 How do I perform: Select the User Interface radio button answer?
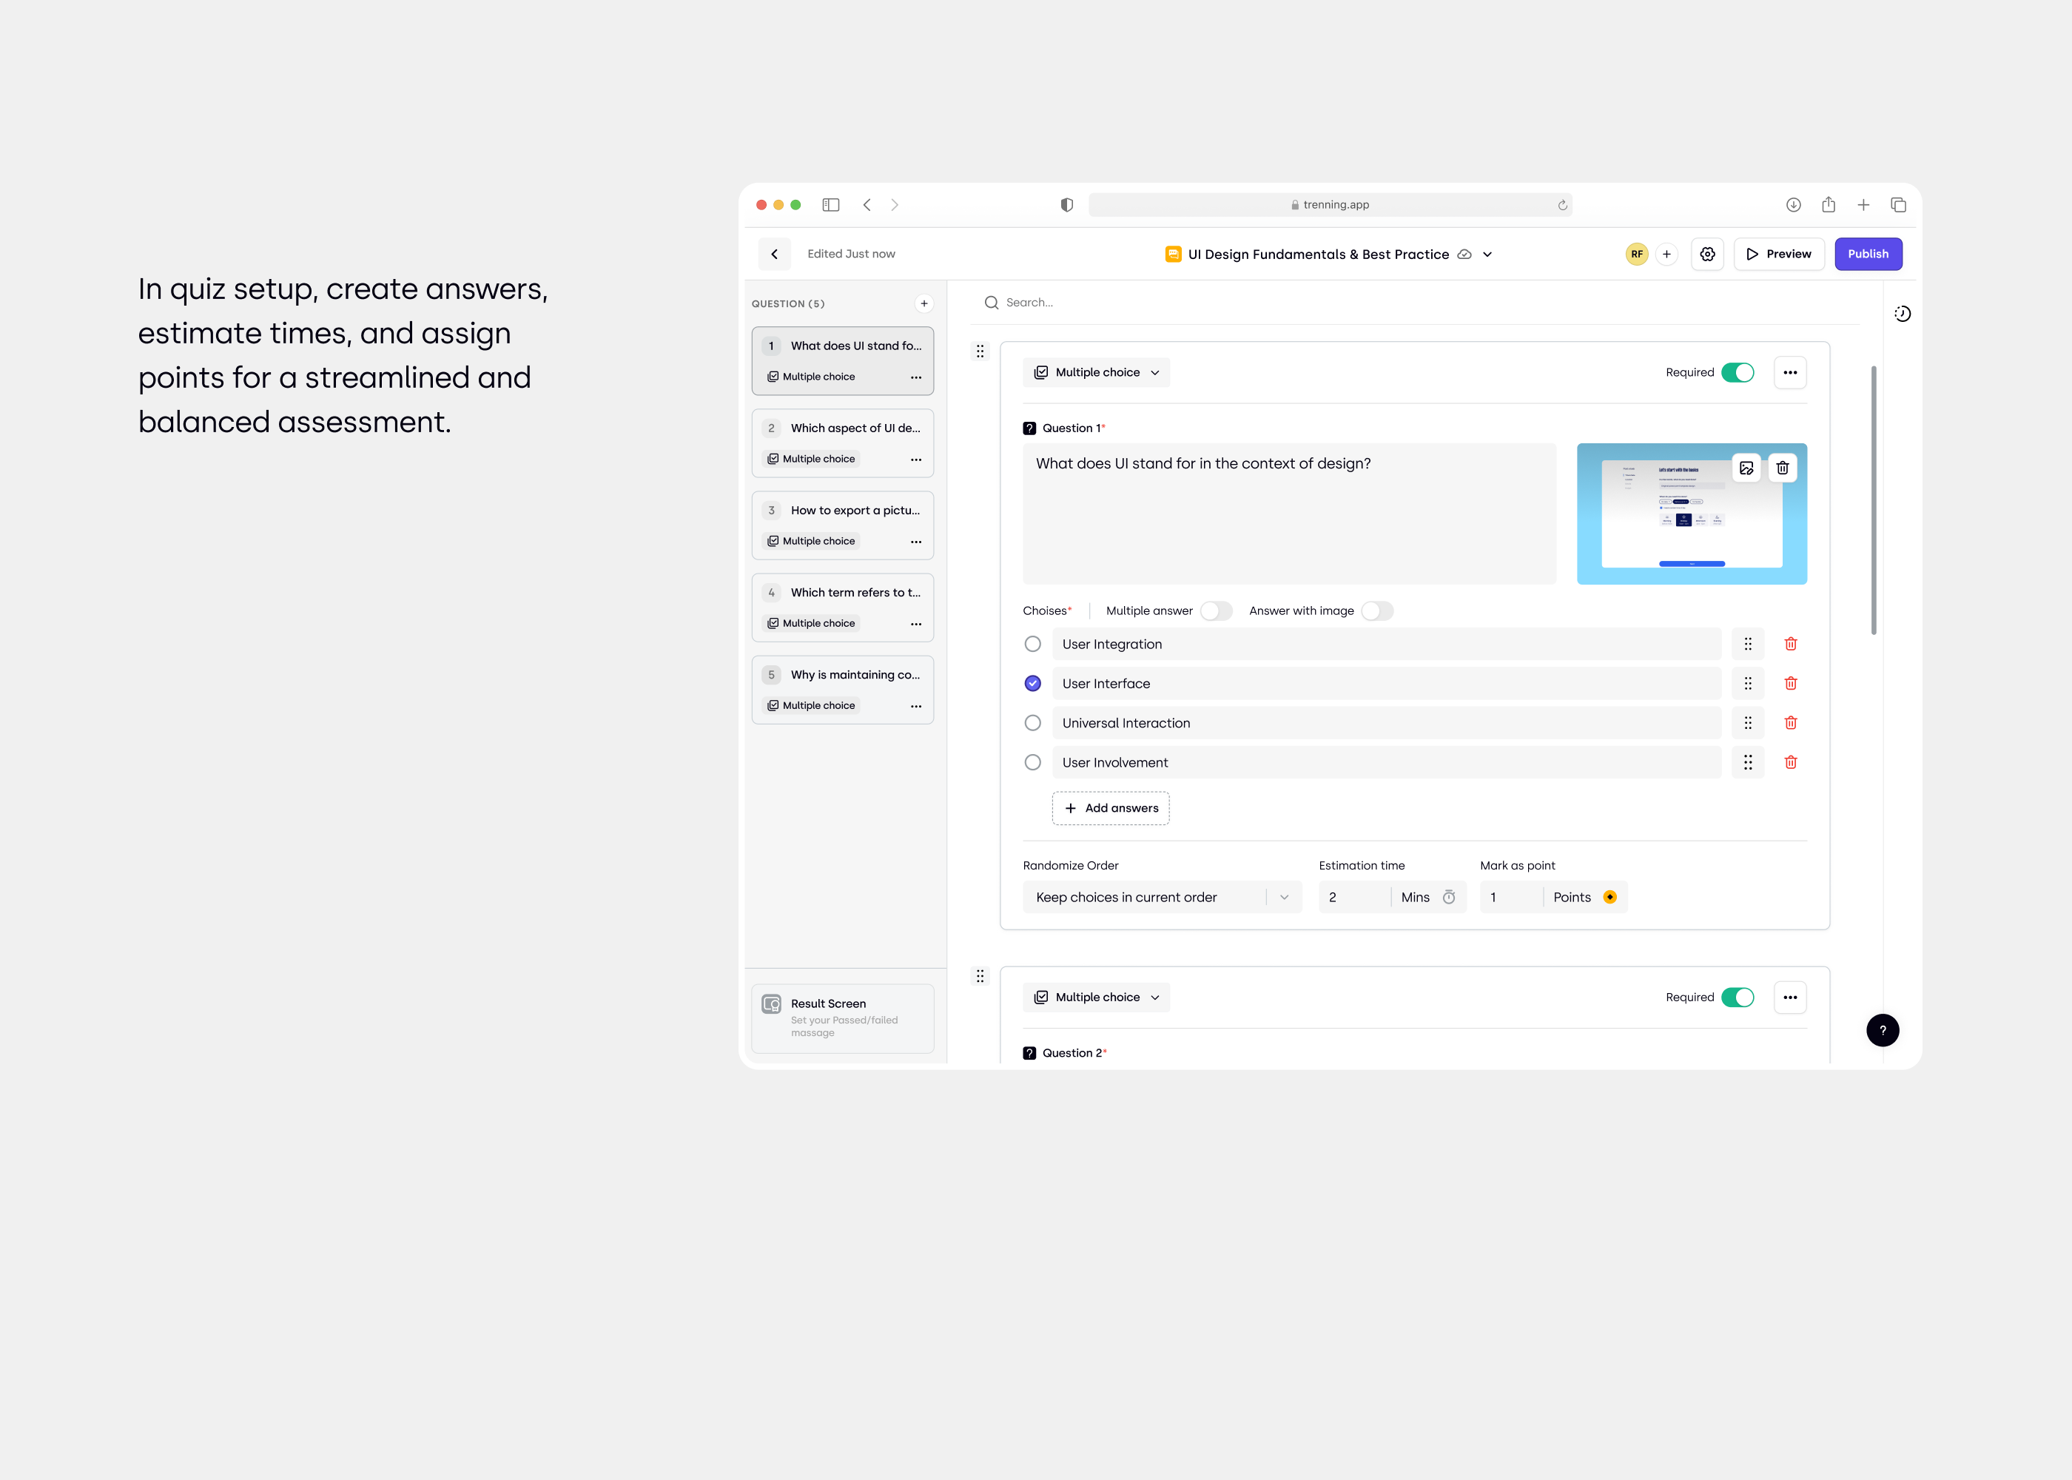[1033, 682]
